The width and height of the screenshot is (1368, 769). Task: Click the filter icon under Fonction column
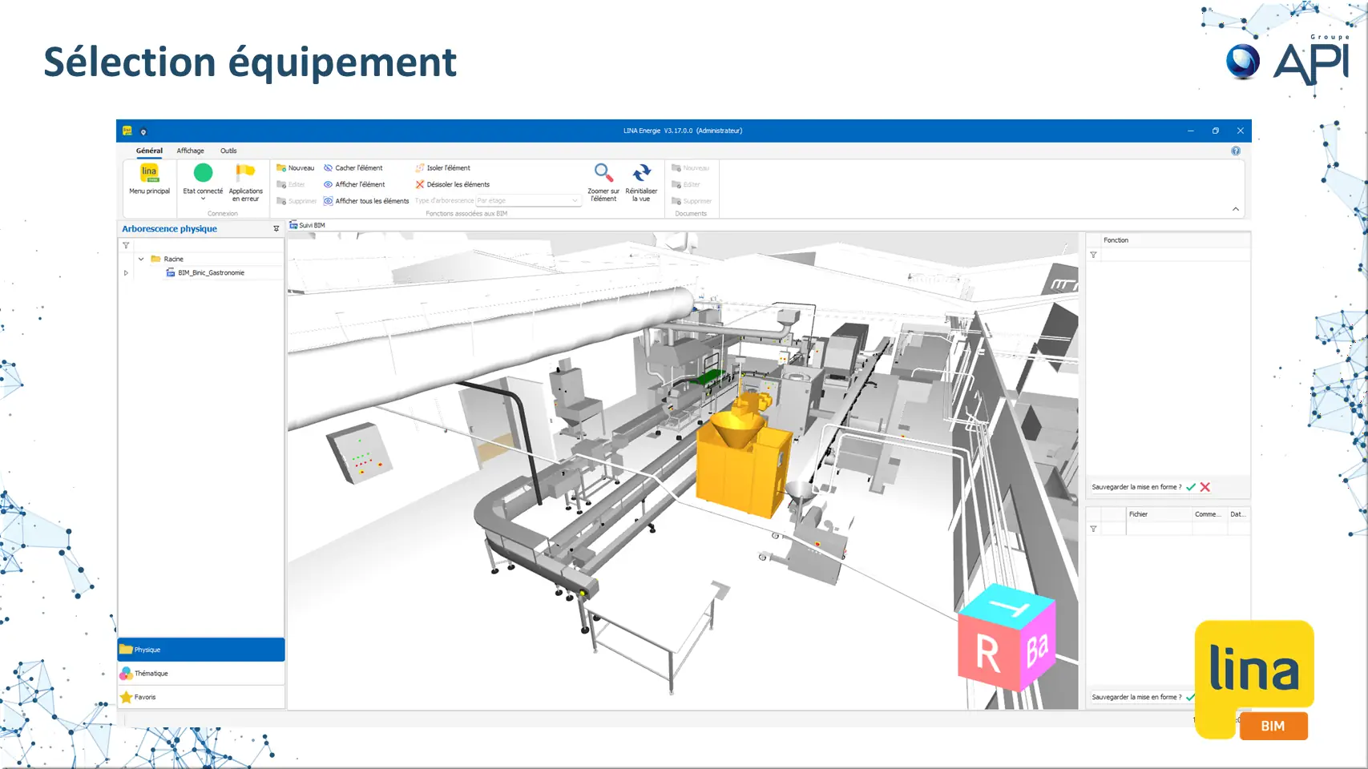(1093, 255)
